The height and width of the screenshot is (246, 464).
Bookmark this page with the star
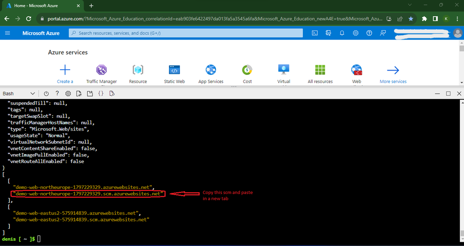[411, 19]
